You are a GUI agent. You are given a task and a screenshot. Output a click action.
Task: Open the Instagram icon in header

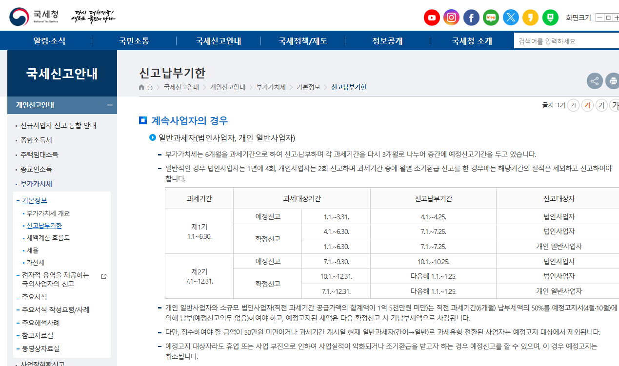click(x=452, y=18)
